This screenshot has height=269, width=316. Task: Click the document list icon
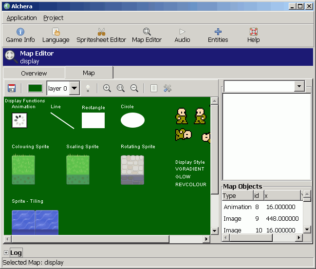tap(153, 88)
